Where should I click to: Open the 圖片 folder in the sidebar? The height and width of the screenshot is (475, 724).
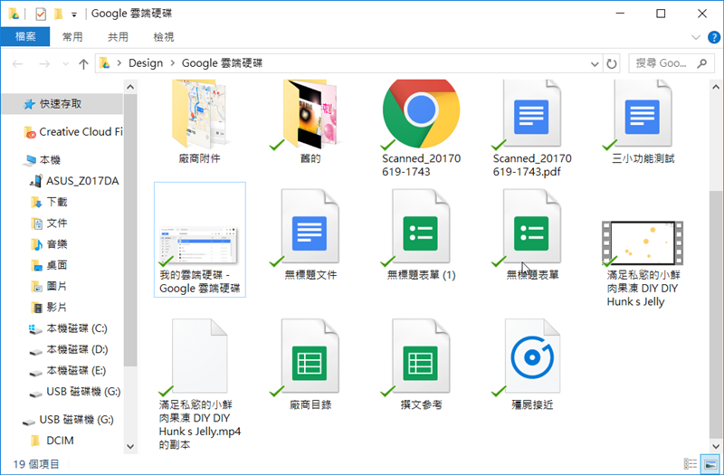[x=50, y=286]
